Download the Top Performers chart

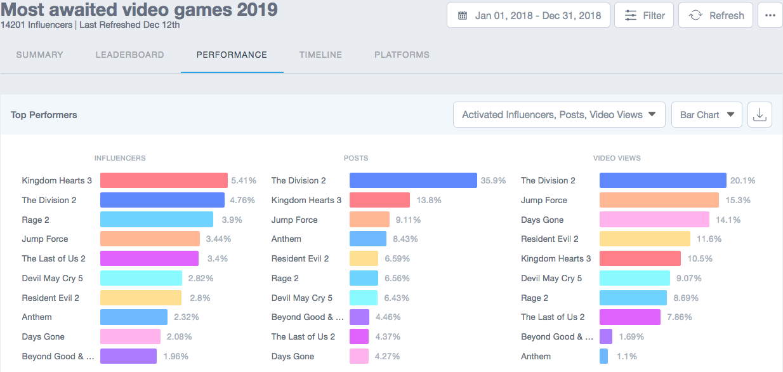tap(760, 115)
